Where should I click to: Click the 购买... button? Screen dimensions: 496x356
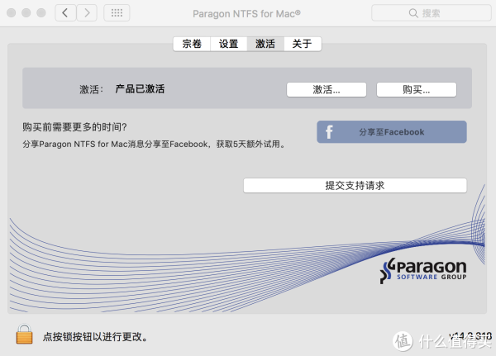417,90
